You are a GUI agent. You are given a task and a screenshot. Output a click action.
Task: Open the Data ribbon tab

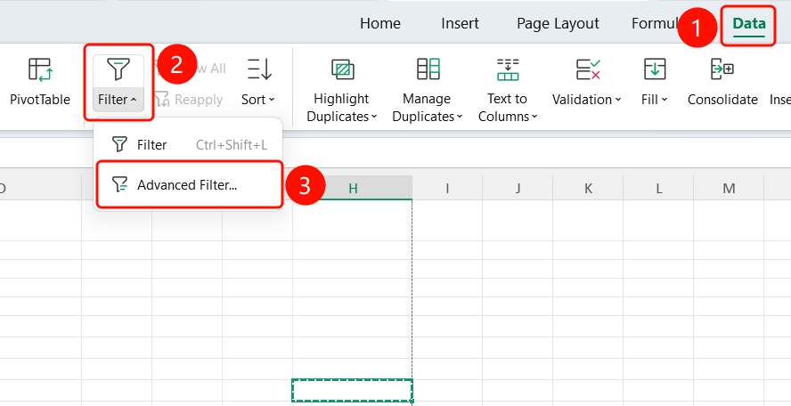click(748, 24)
